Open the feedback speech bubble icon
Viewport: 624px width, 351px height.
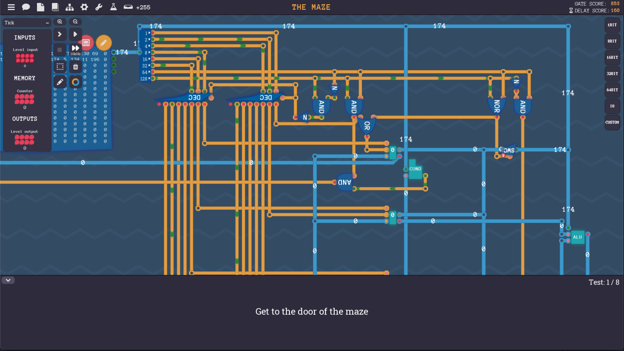pos(26,7)
